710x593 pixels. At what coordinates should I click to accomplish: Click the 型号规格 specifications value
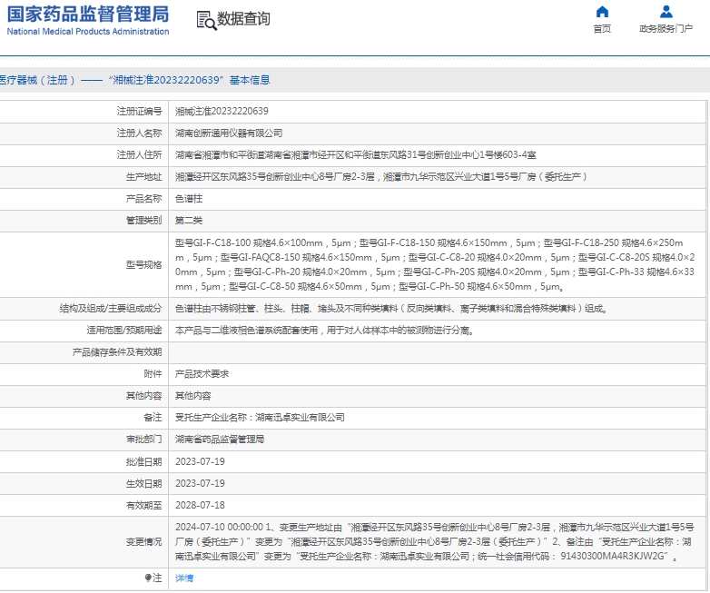pos(435,264)
